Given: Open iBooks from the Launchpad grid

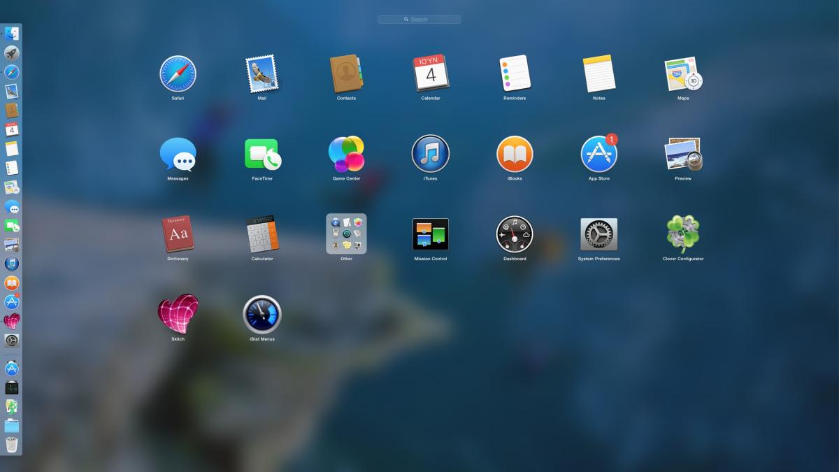Looking at the screenshot, I should (x=515, y=154).
